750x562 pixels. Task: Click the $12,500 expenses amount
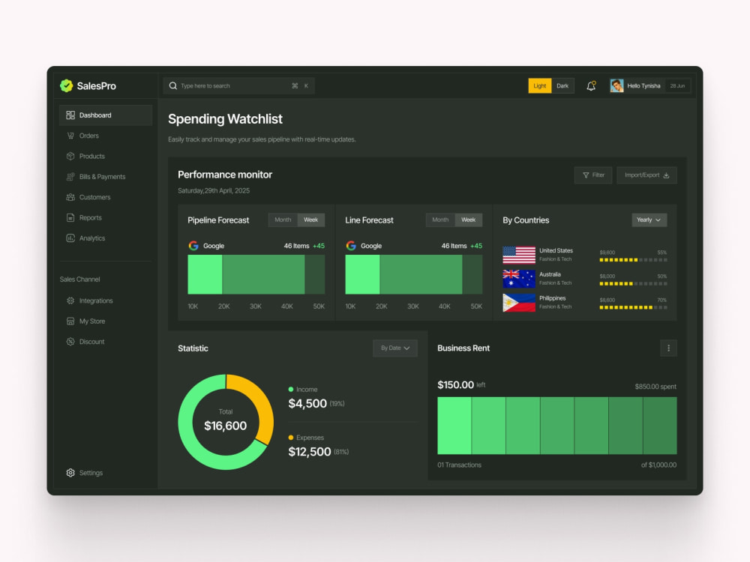pos(310,452)
